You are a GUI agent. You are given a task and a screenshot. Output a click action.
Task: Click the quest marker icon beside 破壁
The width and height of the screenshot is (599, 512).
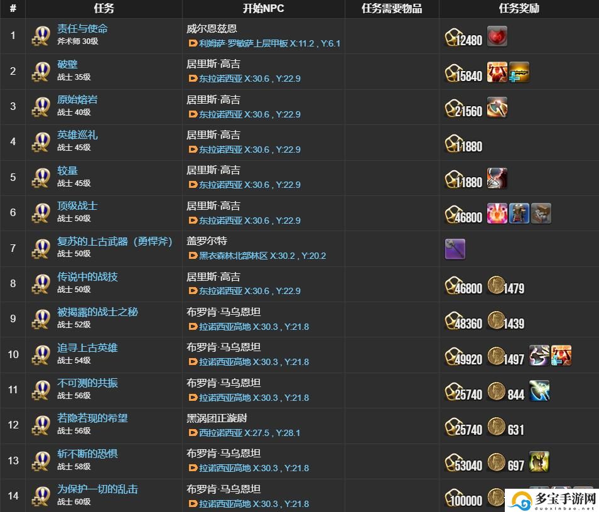pyautogui.click(x=41, y=72)
